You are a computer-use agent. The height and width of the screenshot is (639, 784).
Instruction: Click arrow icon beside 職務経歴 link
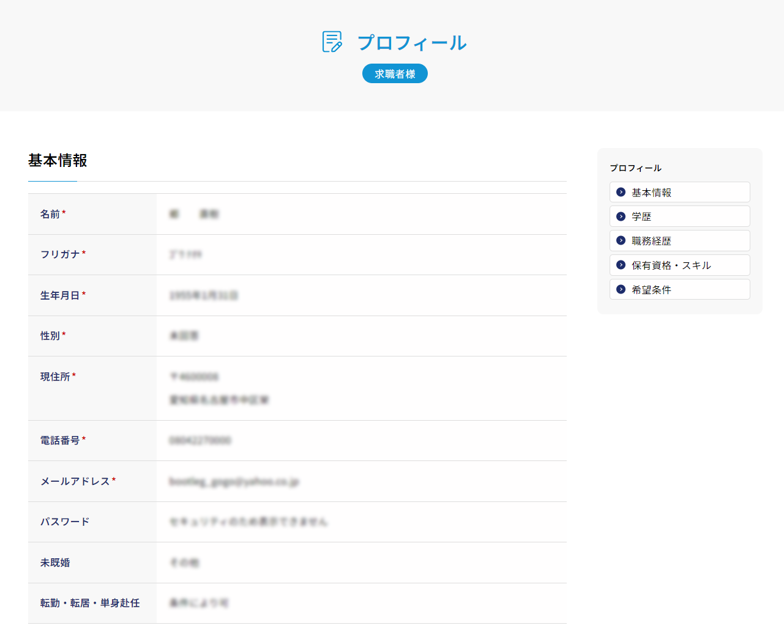click(x=621, y=240)
